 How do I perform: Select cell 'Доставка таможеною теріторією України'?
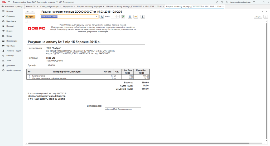point(67,78)
